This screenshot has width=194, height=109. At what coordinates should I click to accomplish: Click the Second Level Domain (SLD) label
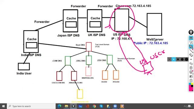[x=126, y=60]
